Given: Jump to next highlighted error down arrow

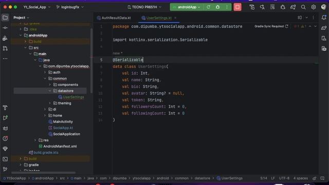Looking at the screenshot, I should tap(315, 26).
